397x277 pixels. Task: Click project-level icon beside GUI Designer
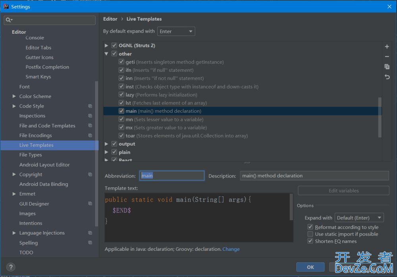(x=90, y=204)
